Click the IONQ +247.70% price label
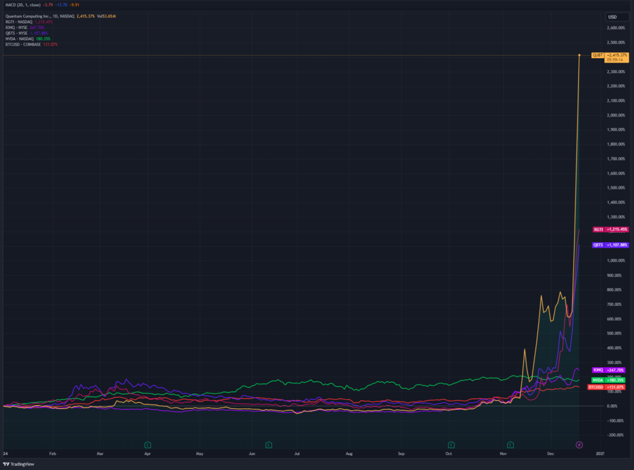Image resolution: width=634 pixels, height=470 pixels. 609,370
